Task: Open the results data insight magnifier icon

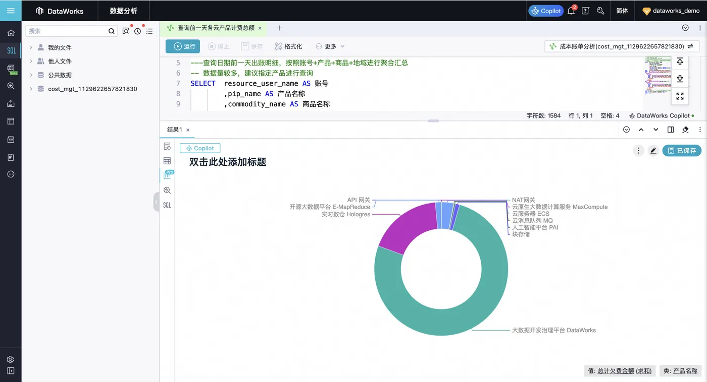Action: click(167, 190)
